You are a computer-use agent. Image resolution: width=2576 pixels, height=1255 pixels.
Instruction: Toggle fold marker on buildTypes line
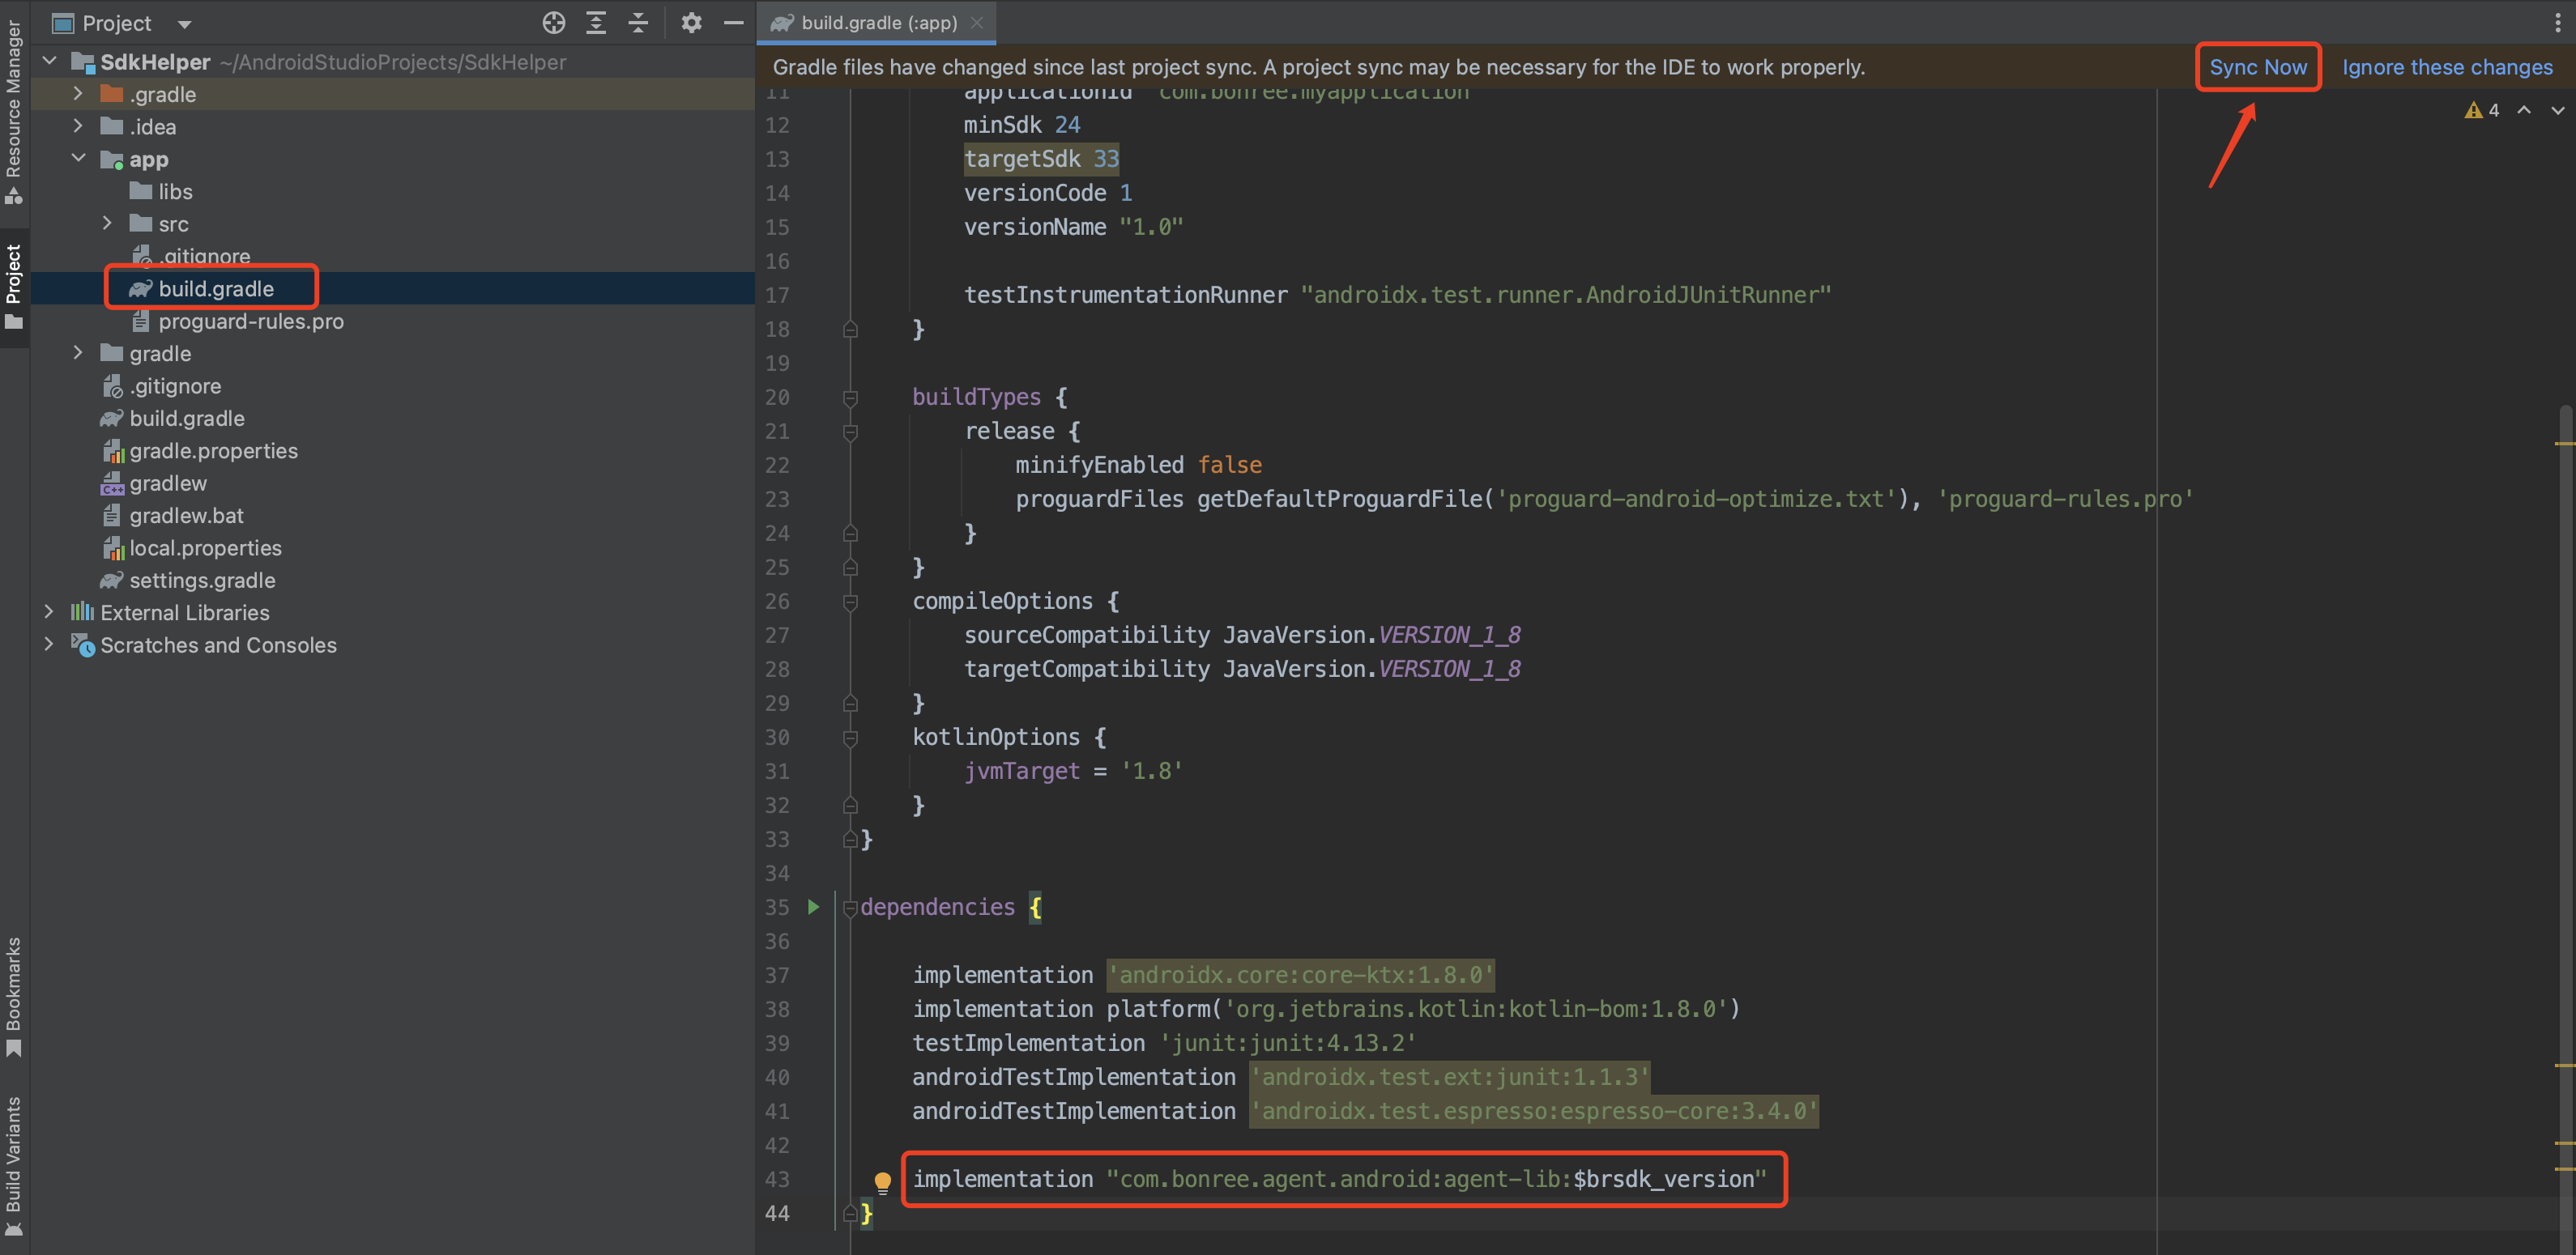[850, 398]
